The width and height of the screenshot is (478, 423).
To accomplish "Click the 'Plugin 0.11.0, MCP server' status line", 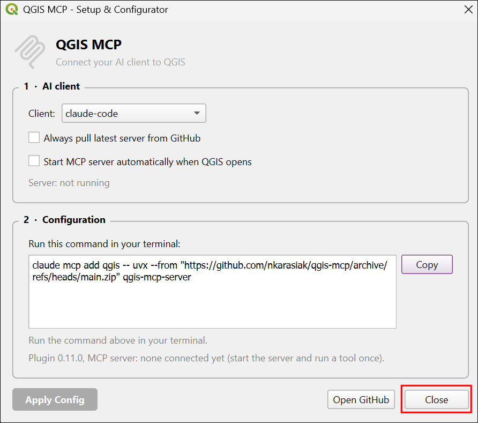I will click(x=206, y=358).
